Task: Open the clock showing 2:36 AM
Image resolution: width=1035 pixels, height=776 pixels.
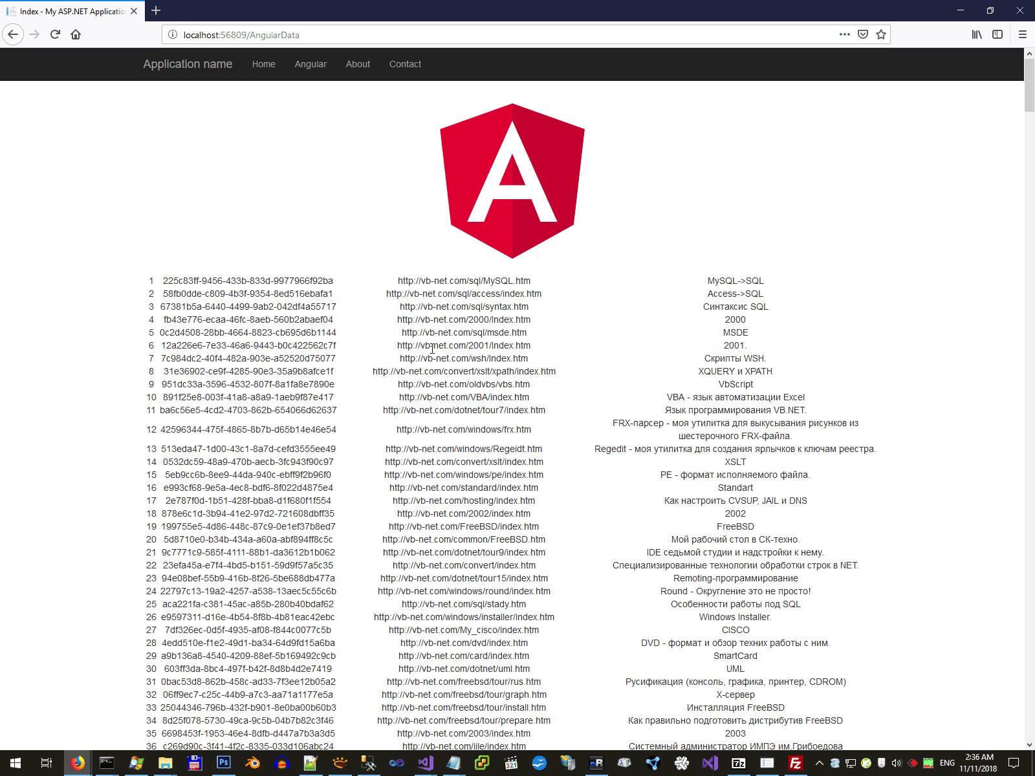Action: [979, 763]
